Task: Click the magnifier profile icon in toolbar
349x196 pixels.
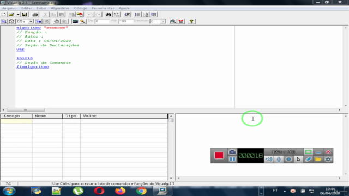Action: pyautogui.click(x=173, y=21)
